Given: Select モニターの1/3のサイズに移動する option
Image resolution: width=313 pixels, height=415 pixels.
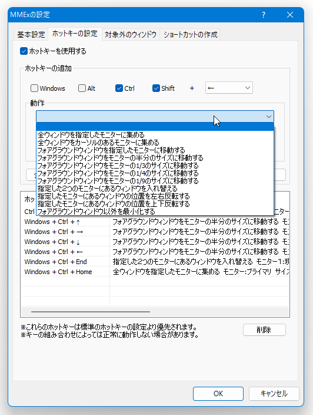Looking at the screenshot, I should (x=155, y=166).
